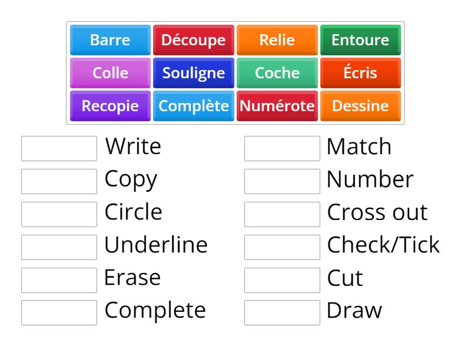Screen dimensions: 471x353
Task: Click the answer slot for Underline
Action: [58, 246]
